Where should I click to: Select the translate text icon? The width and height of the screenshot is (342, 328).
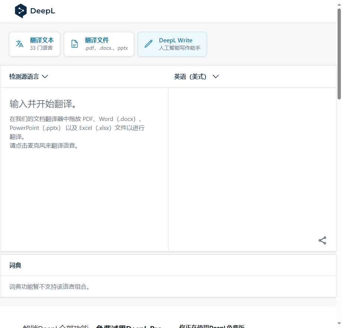pyautogui.click(x=20, y=44)
